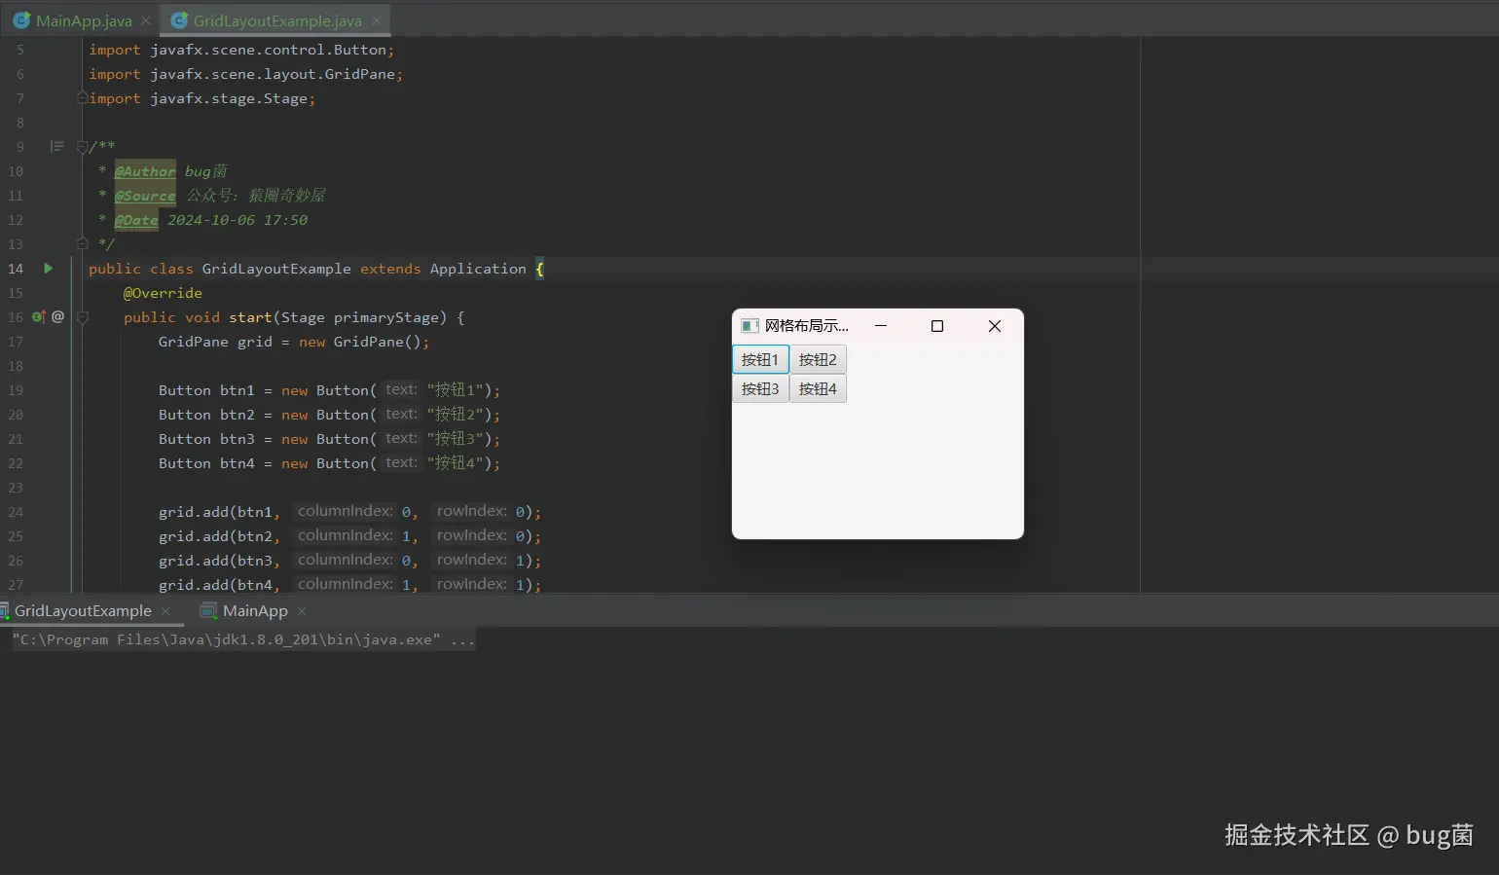The image size is (1499, 875).
Task: Click the primaryStage parameter on line 16
Action: click(x=386, y=317)
